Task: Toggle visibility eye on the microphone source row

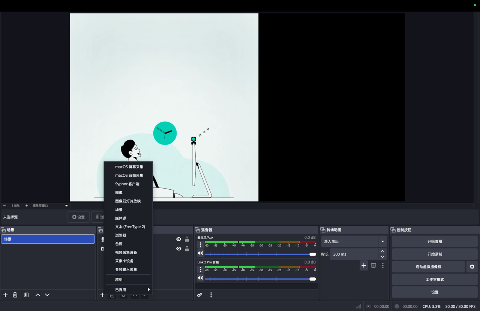Action: (x=178, y=239)
